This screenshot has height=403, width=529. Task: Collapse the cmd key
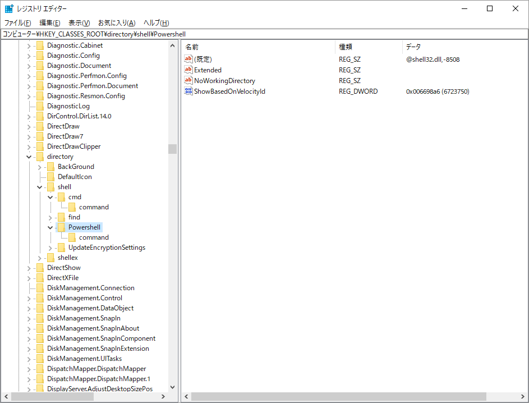(x=50, y=197)
